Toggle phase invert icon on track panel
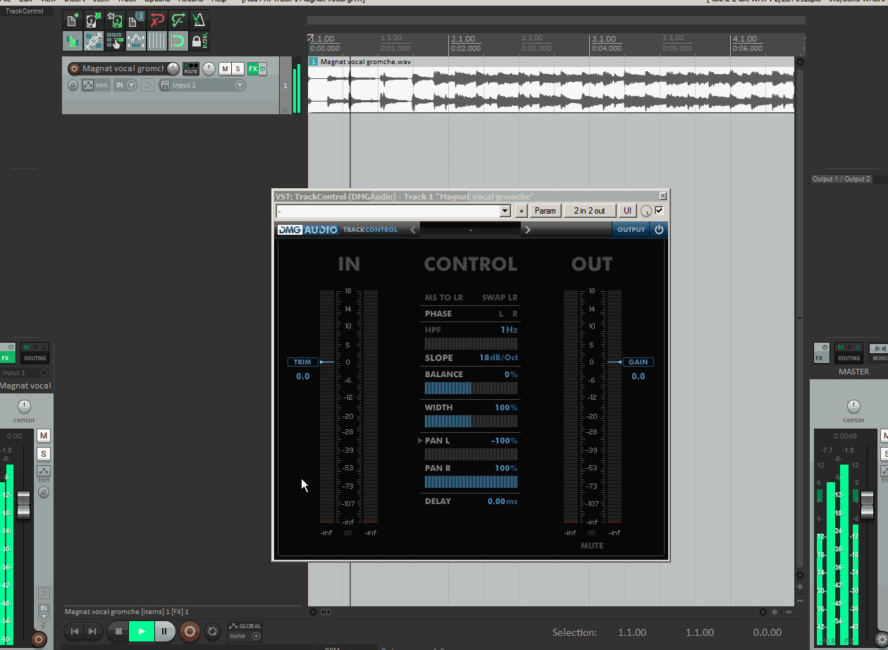Screen dimensions: 888x650 73,85
